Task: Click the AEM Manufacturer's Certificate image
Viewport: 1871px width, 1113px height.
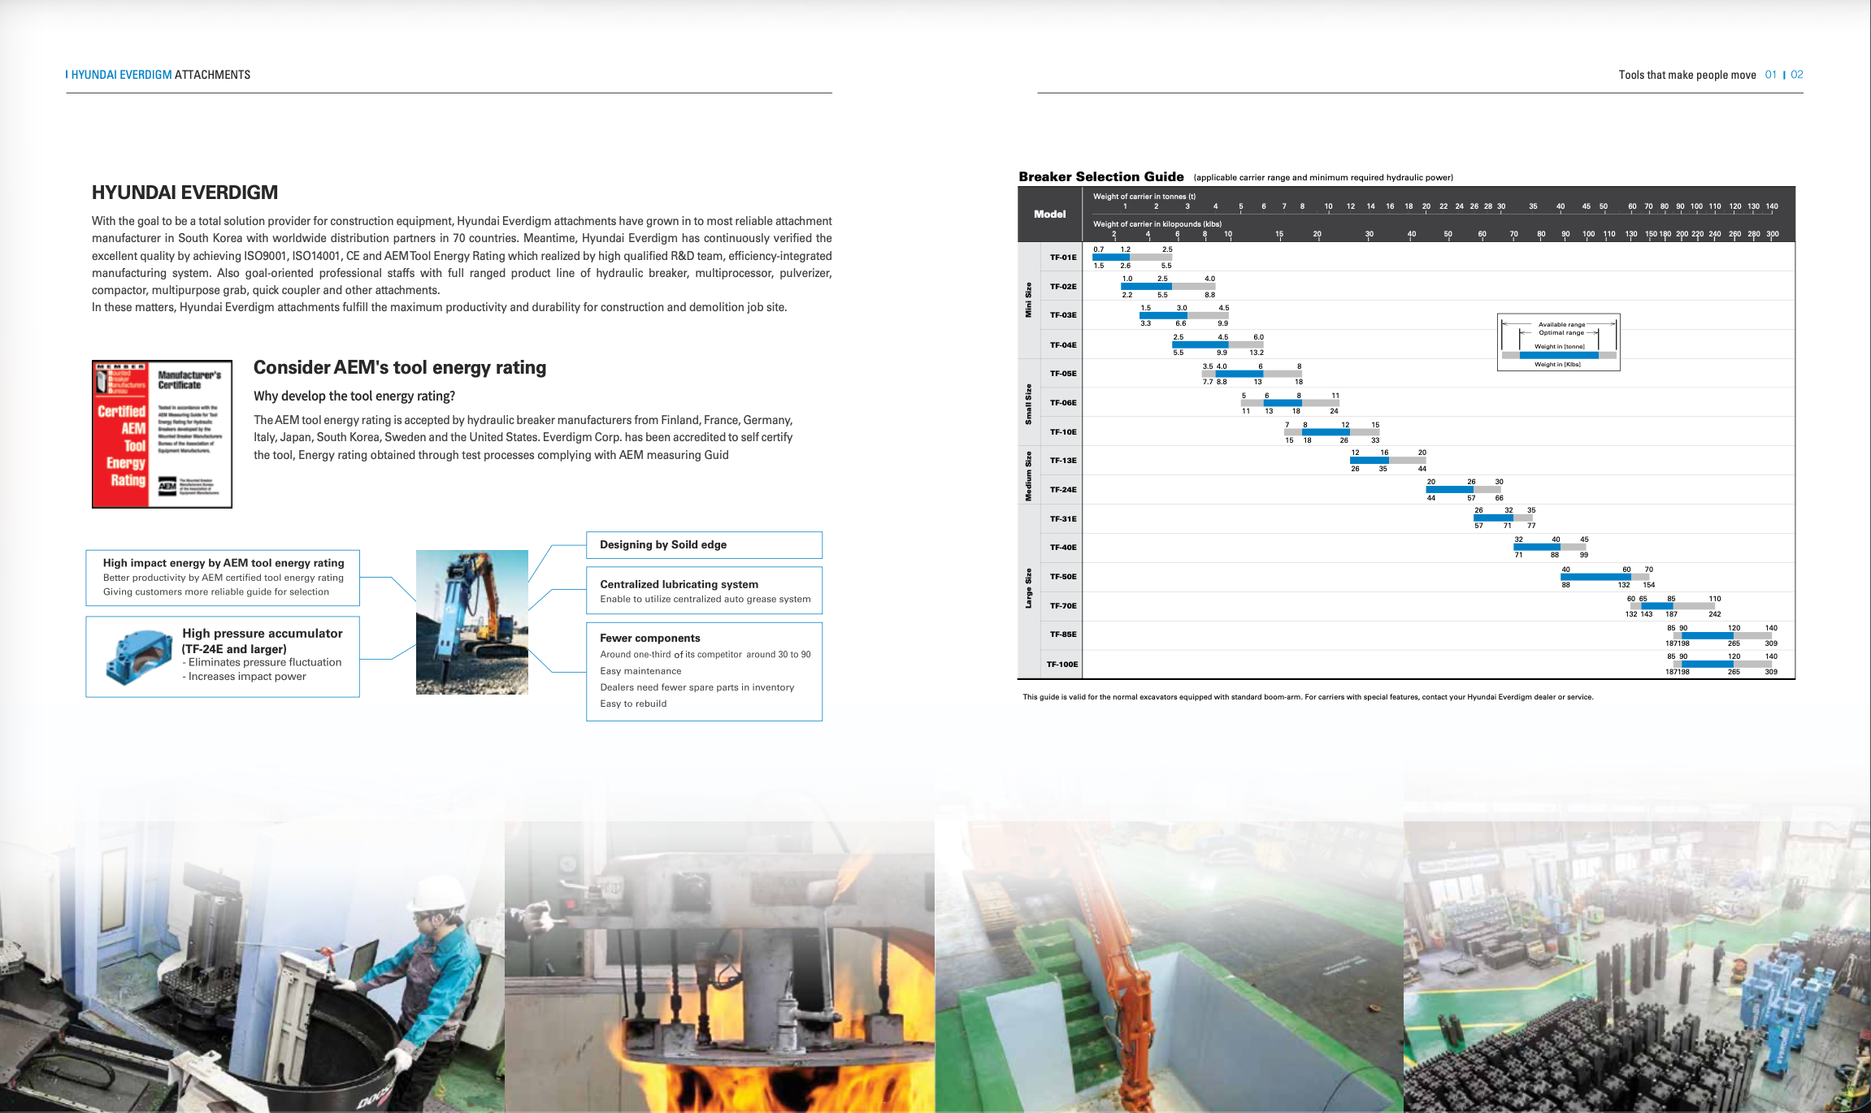Action: click(x=162, y=434)
